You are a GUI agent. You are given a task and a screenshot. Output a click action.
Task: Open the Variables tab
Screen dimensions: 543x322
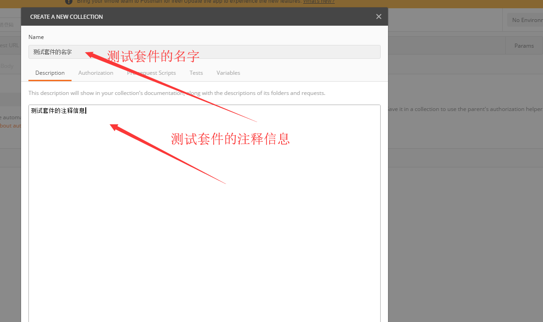(228, 73)
